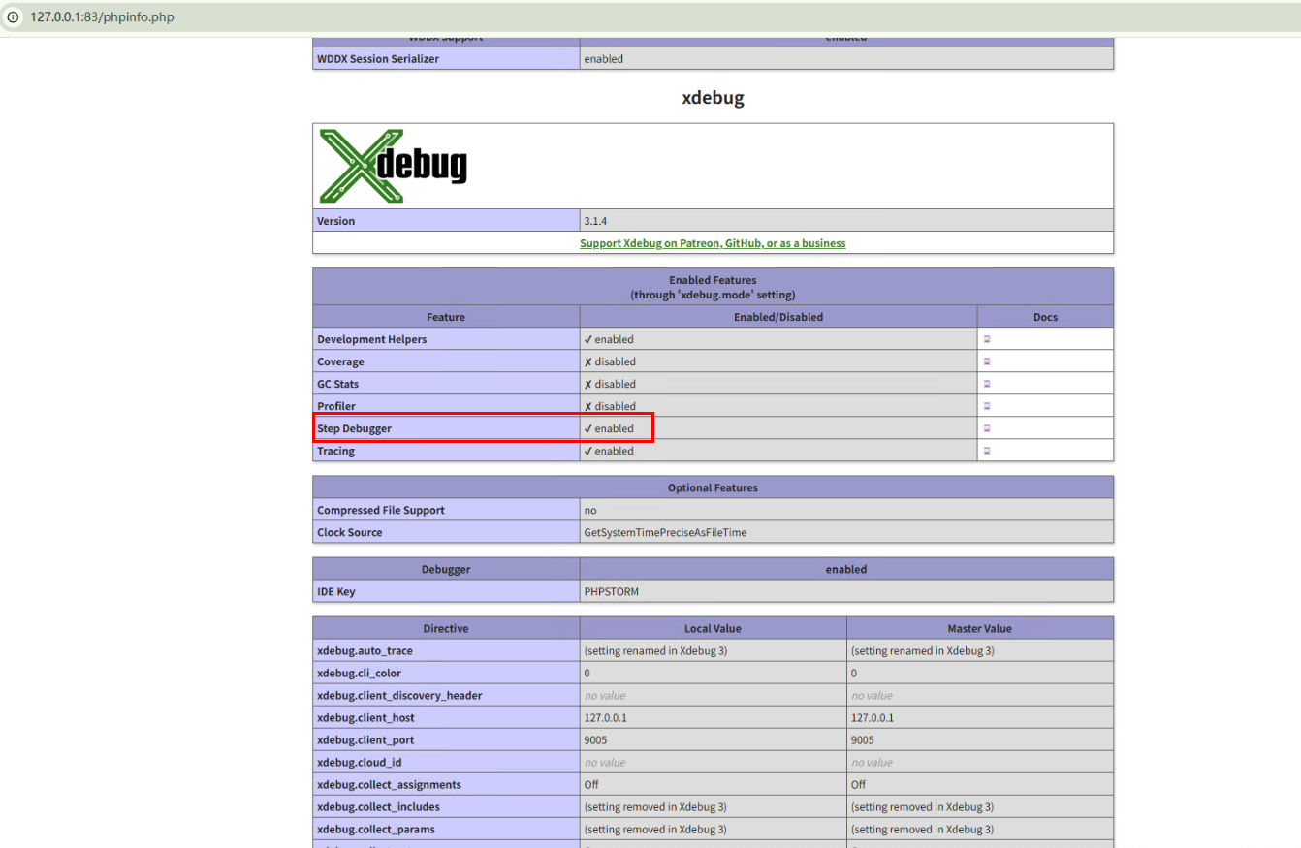Click the Xdebug logo image
Image resolution: width=1301 pixels, height=848 pixels.
[x=393, y=166]
